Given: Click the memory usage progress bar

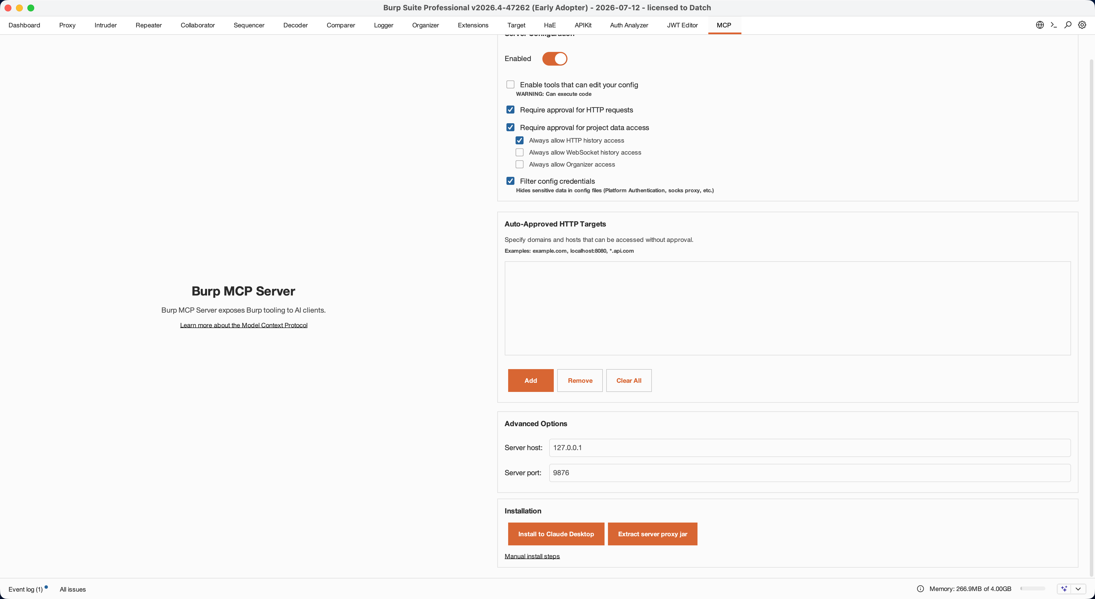Looking at the screenshot, I should 1033,589.
